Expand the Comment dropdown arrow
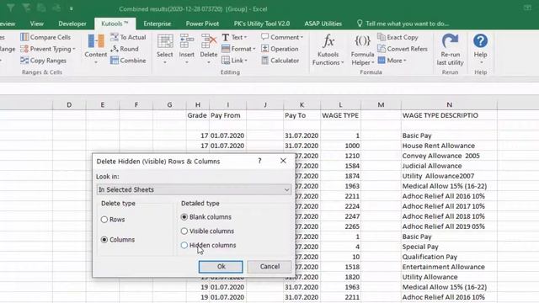539x303 pixels. point(302,37)
